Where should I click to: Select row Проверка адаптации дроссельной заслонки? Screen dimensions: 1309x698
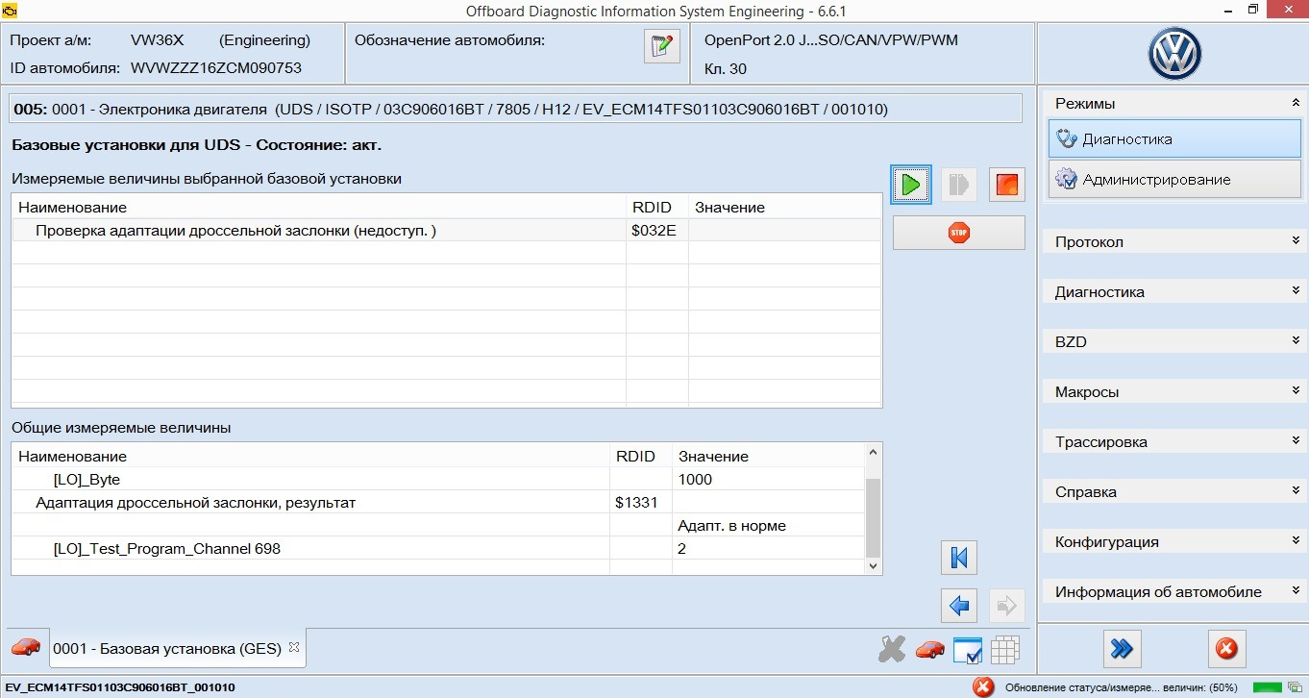point(446,230)
